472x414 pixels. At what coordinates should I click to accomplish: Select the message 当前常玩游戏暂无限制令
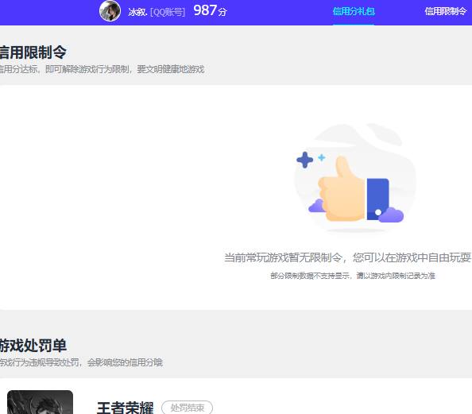pyautogui.click(x=347, y=257)
